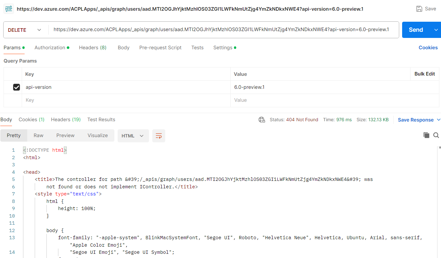441x258 pixels.
Task: Click the Time: 976 ms text
Action: [x=337, y=120]
